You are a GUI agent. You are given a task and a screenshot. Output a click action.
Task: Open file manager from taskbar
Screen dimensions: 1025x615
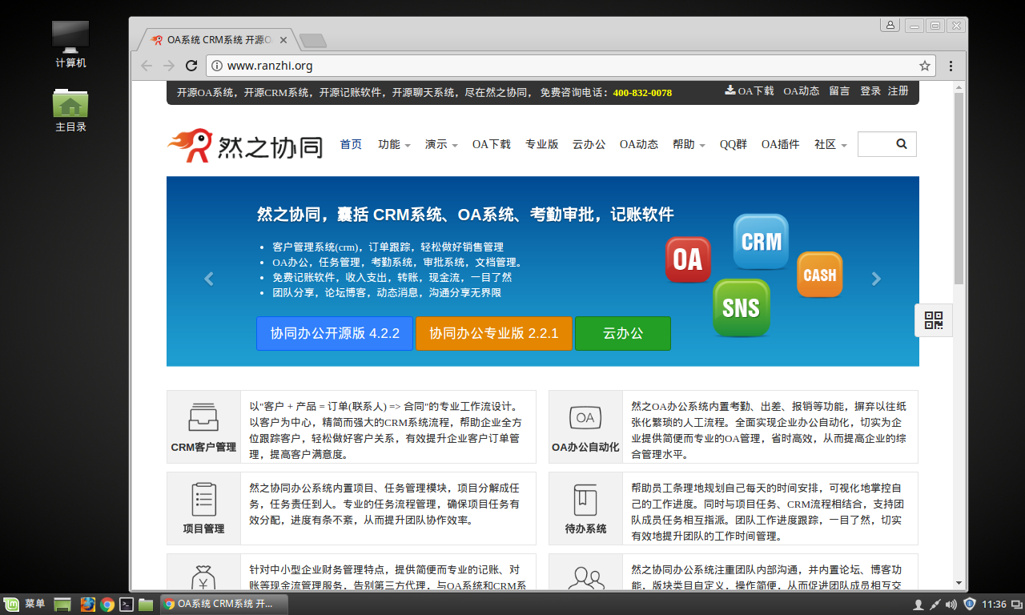pyautogui.click(x=146, y=605)
